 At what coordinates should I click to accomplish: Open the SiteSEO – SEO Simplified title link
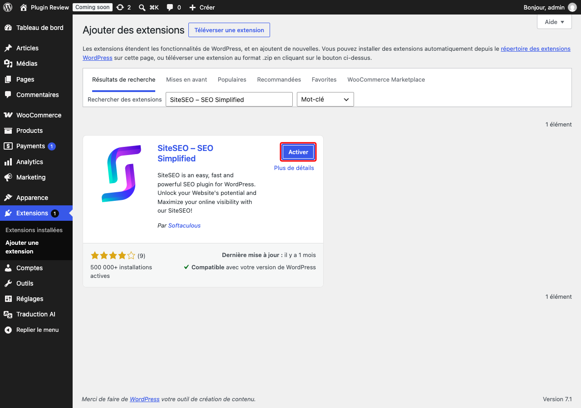click(185, 153)
